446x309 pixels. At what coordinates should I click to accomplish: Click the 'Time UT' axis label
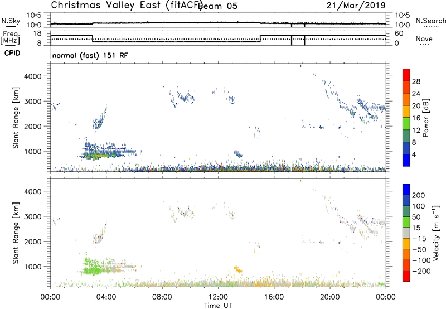tap(218, 306)
